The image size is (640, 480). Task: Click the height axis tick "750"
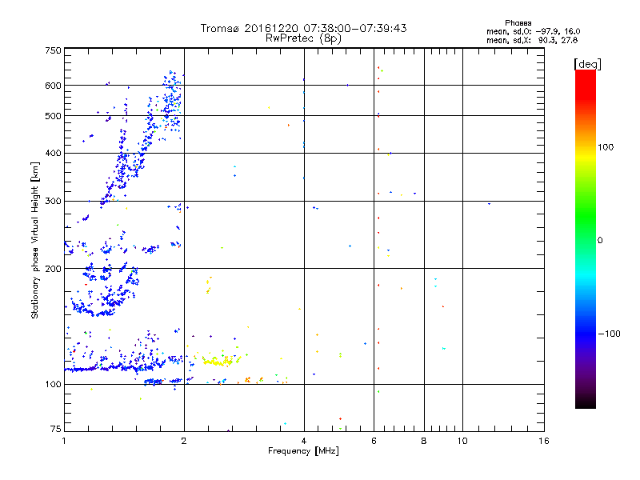tap(53, 50)
